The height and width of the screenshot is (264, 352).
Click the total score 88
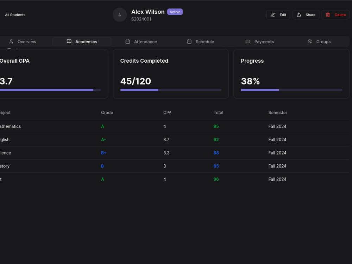[x=216, y=153]
